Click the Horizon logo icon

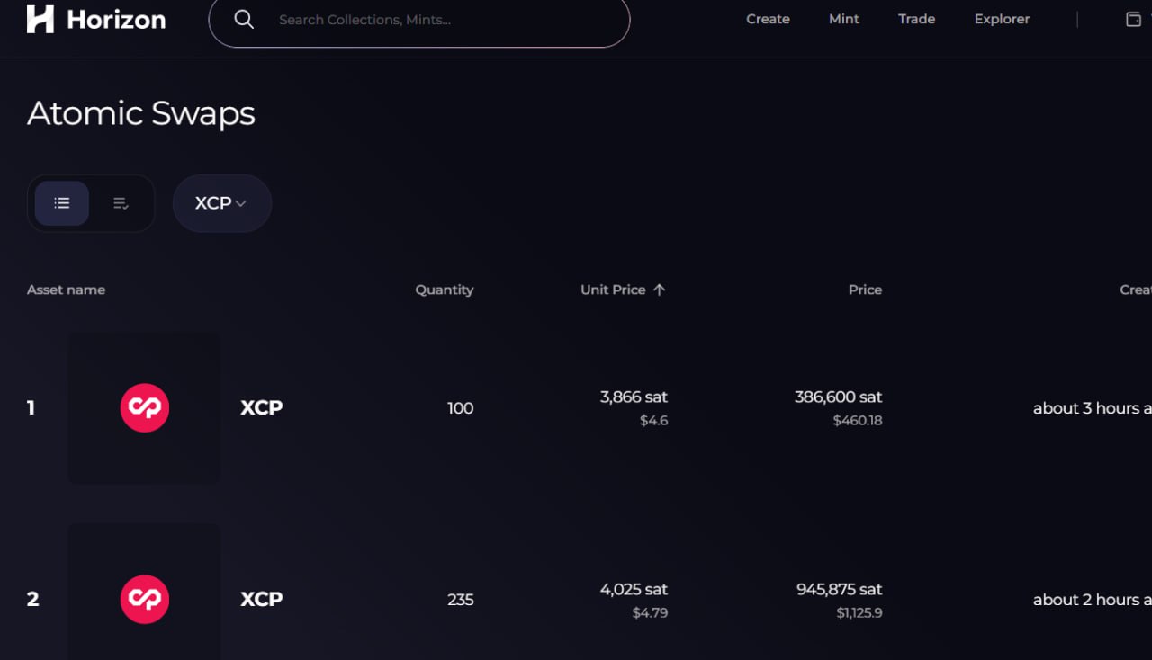40,19
